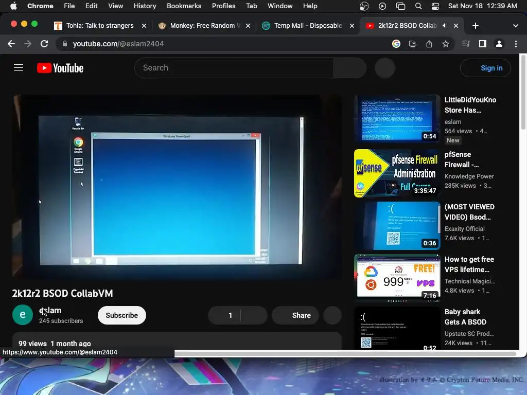Image resolution: width=527 pixels, height=395 pixels.
Task: Click the install app icon in address bar
Action: coord(412,44)
